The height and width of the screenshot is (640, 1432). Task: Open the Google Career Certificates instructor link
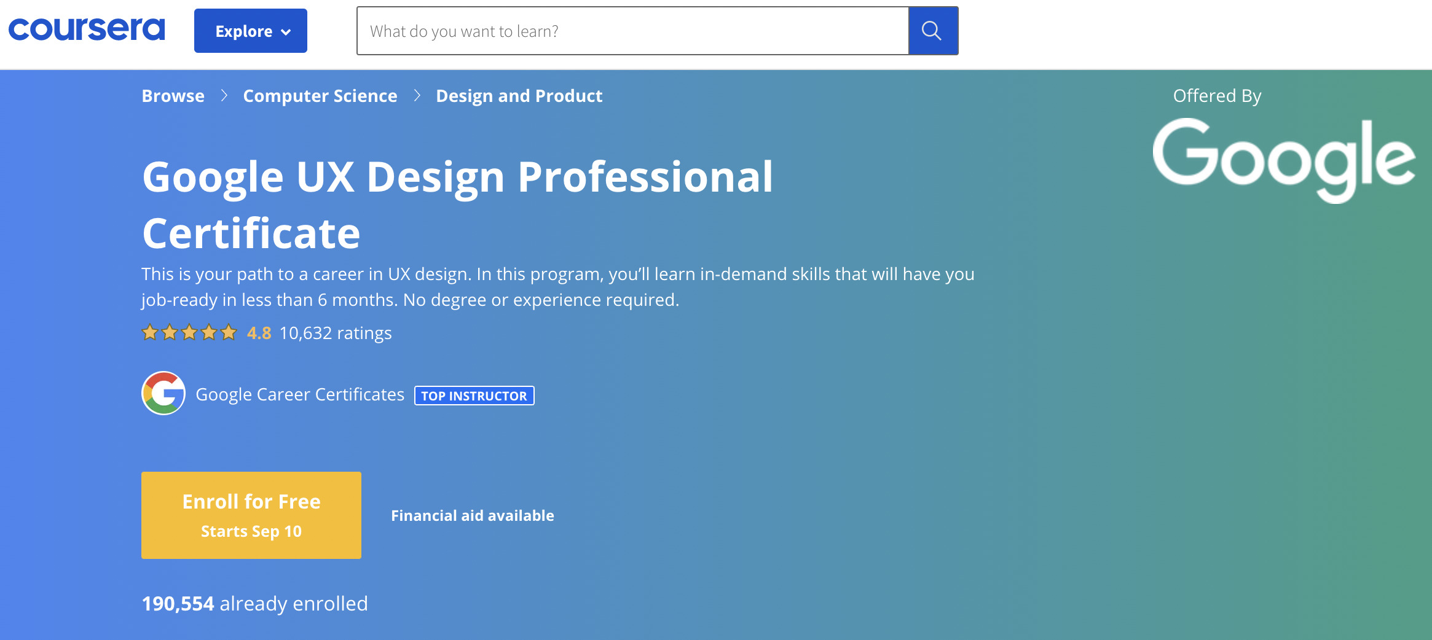tap(300, 394)
